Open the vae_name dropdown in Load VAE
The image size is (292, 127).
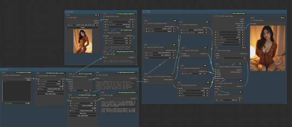tap(229, 100)
